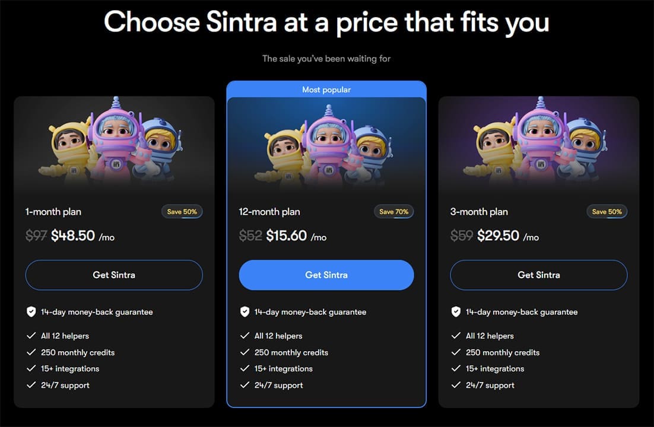Click checkmark beside 12-month 24/7 support
Image resolution: width=654 pixels, height=427 pixels.
245,385
